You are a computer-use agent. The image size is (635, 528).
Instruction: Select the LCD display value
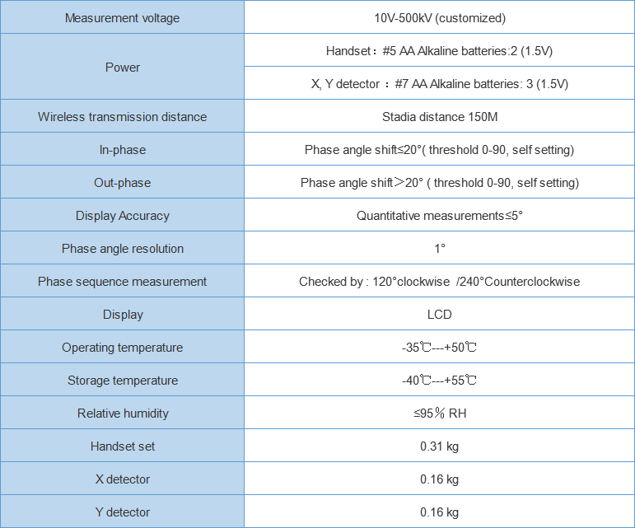[439, 315]
